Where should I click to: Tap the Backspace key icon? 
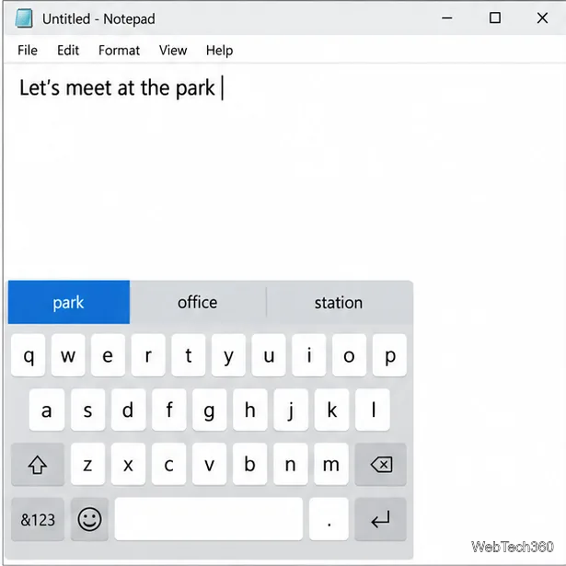(381, 465)
